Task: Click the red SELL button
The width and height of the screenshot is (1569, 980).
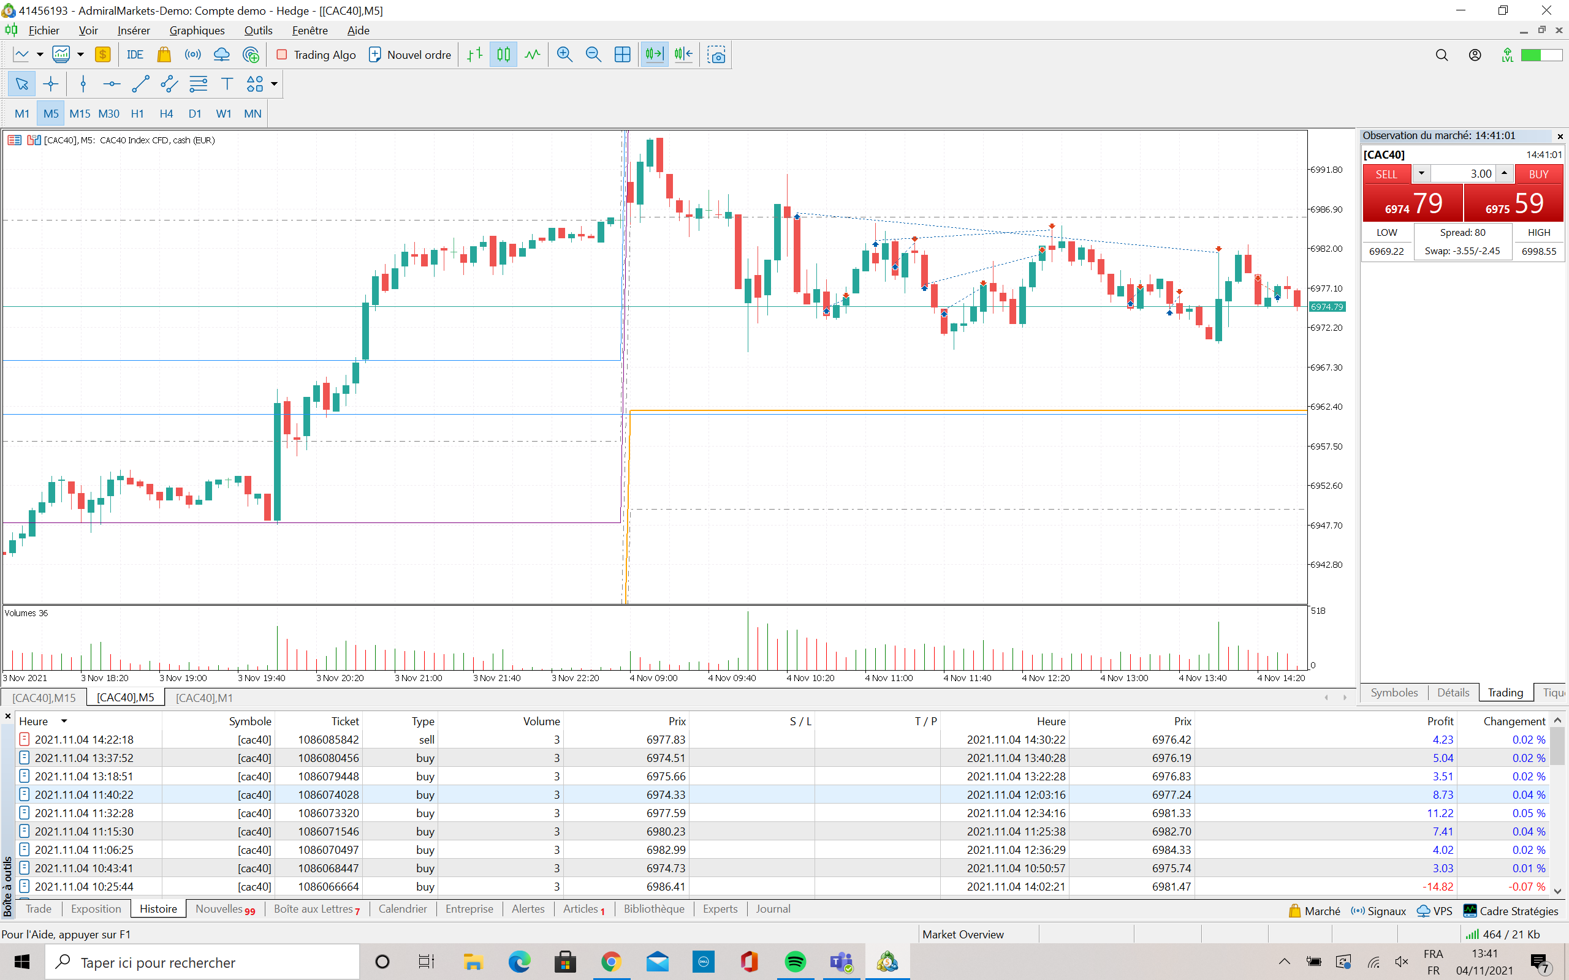Action: pyautogui.click(x=1386, y=175)
